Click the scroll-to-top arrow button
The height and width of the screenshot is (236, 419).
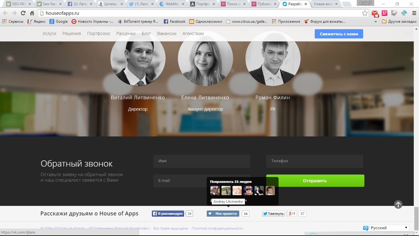(398, 204)
